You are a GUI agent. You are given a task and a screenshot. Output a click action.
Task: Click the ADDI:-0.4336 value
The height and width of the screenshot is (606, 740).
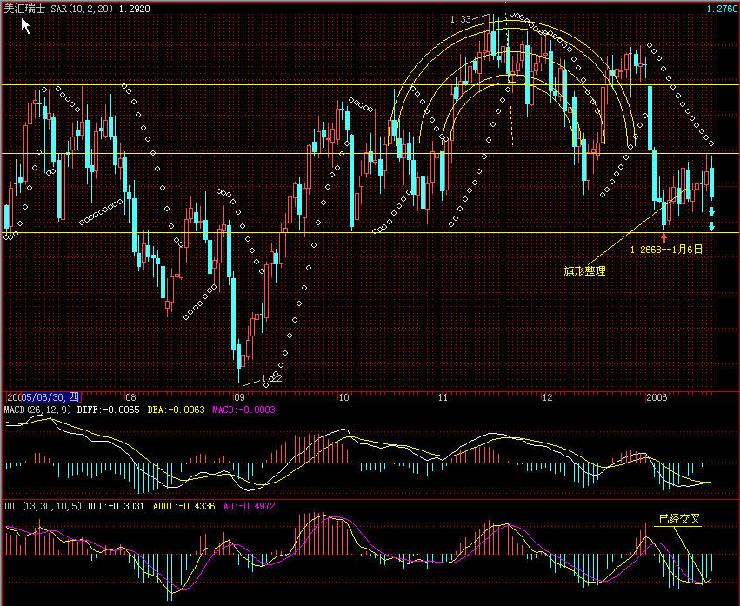point(183,506)
